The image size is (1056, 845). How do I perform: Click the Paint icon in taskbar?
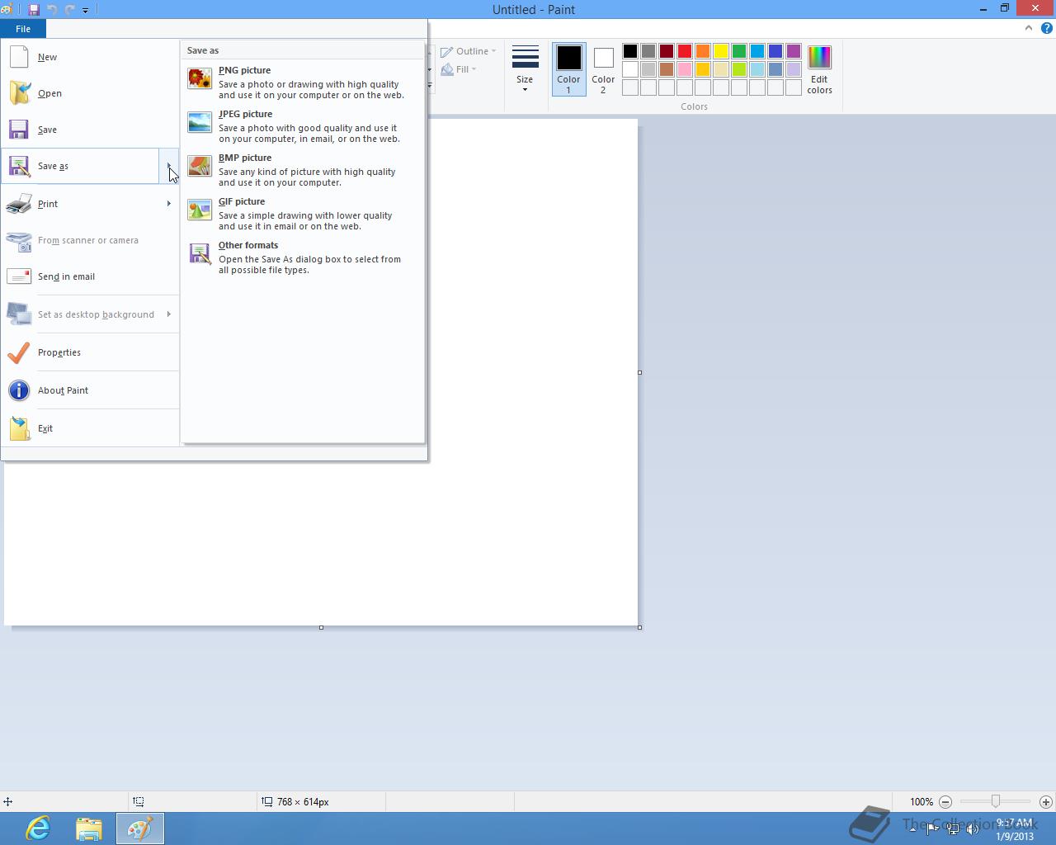(x=139, y=828)
